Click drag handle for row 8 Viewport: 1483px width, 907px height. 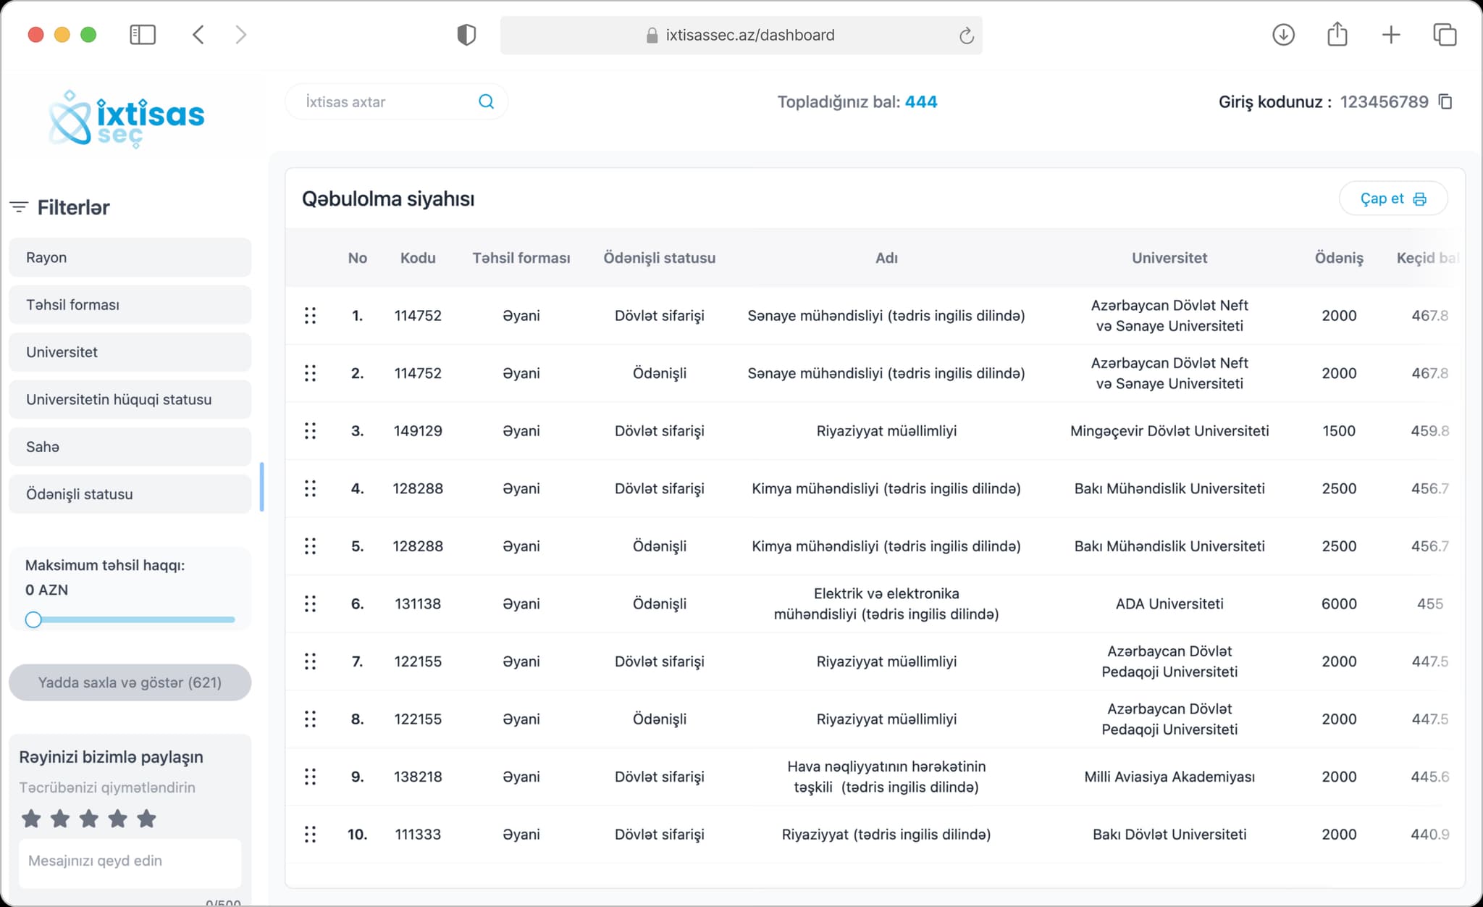310,719
